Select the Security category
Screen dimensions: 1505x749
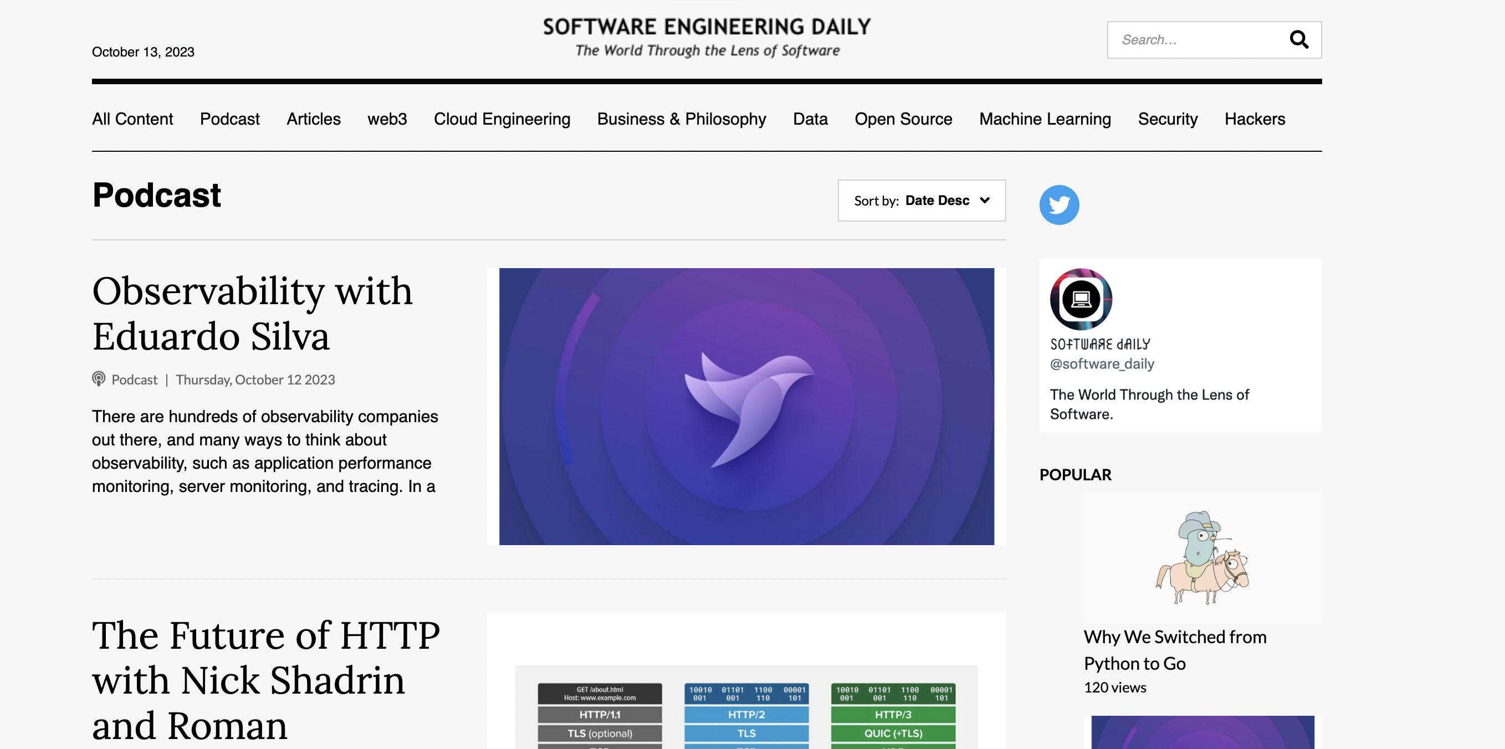pyautogui.click(x=1168, y=119)
